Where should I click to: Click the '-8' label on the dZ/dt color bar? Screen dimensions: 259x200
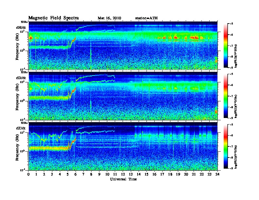232,158
